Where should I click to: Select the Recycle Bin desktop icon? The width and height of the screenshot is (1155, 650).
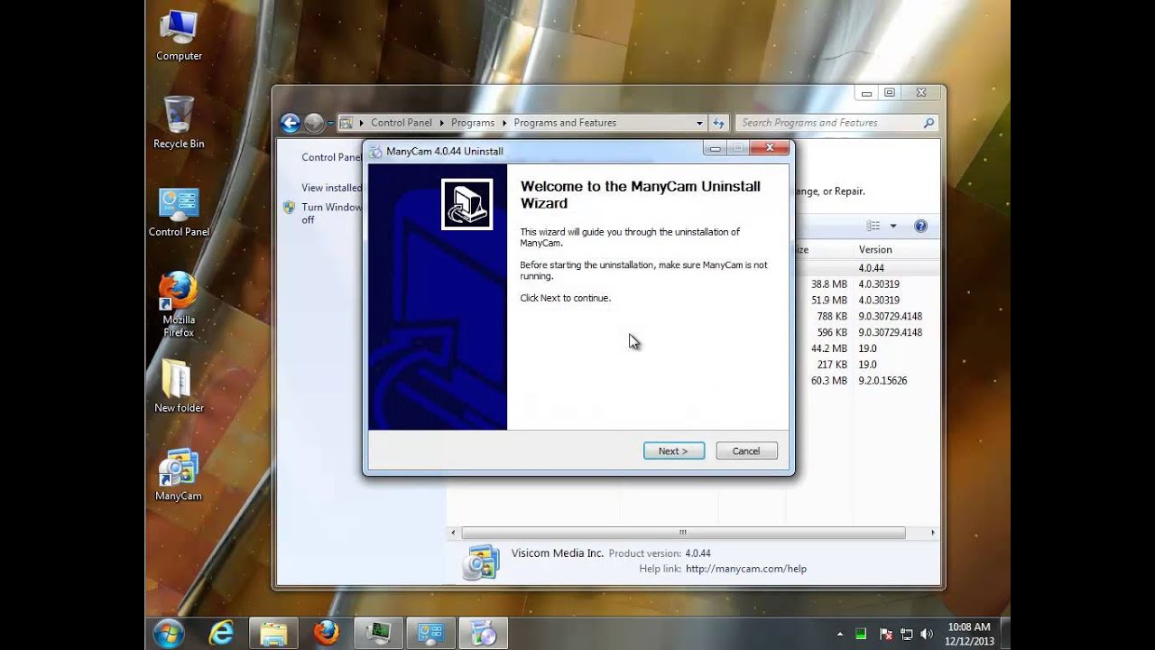(179, 123)
